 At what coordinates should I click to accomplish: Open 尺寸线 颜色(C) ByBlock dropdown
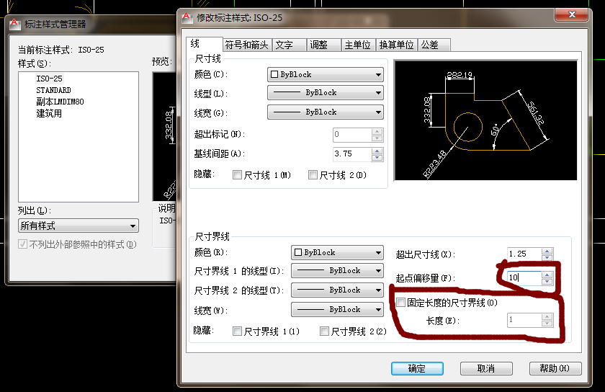click(x=326, y=74)
